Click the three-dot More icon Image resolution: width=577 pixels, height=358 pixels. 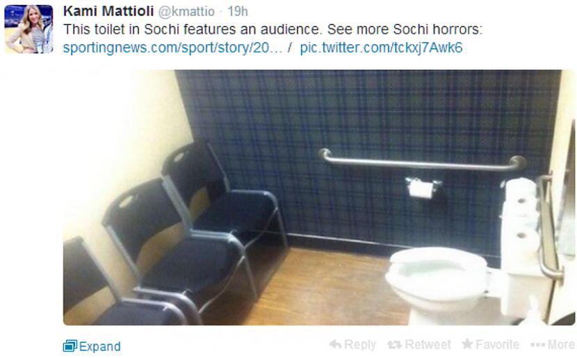coord(537,345)
